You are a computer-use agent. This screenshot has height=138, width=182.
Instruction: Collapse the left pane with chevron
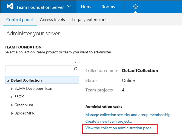pyautogui.click(x=75, y=62)
